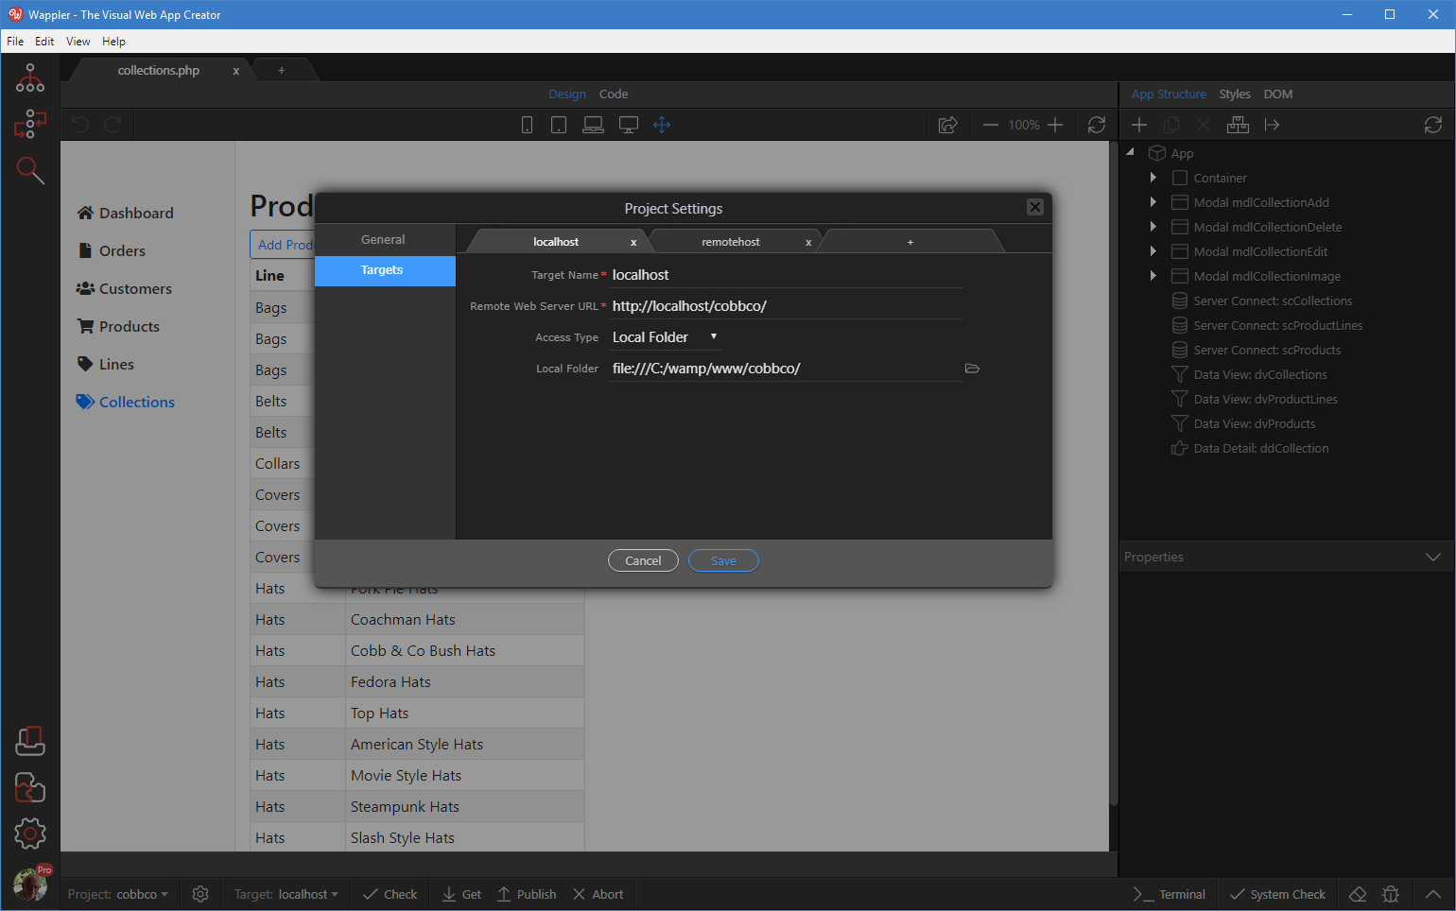This screenshot has width=1456, height=911.
Task: Click the App Structure refresh icon
Action: pyautogui.click(x=1433, y=125)
